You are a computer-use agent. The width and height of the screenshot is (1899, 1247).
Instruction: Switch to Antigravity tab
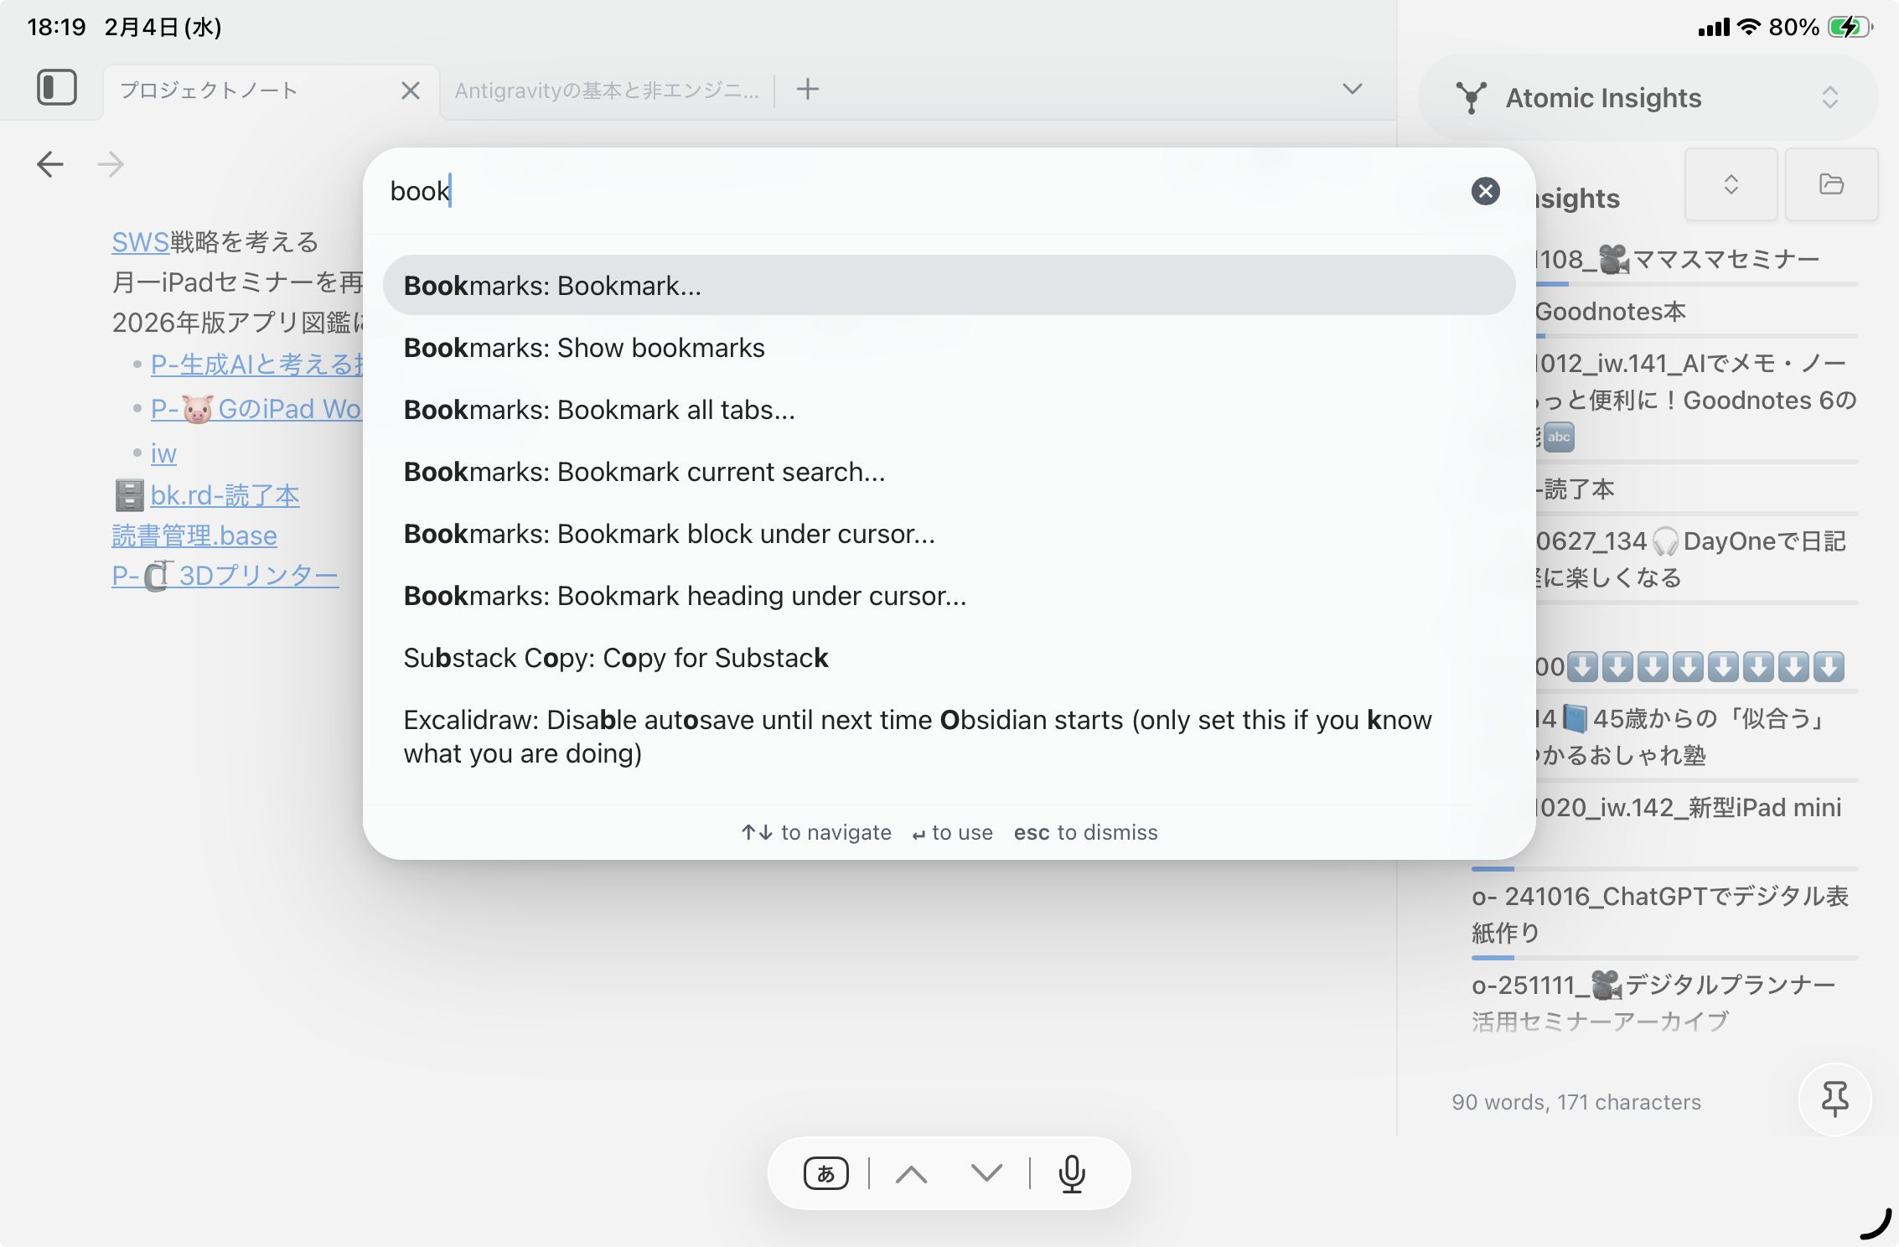607,91
